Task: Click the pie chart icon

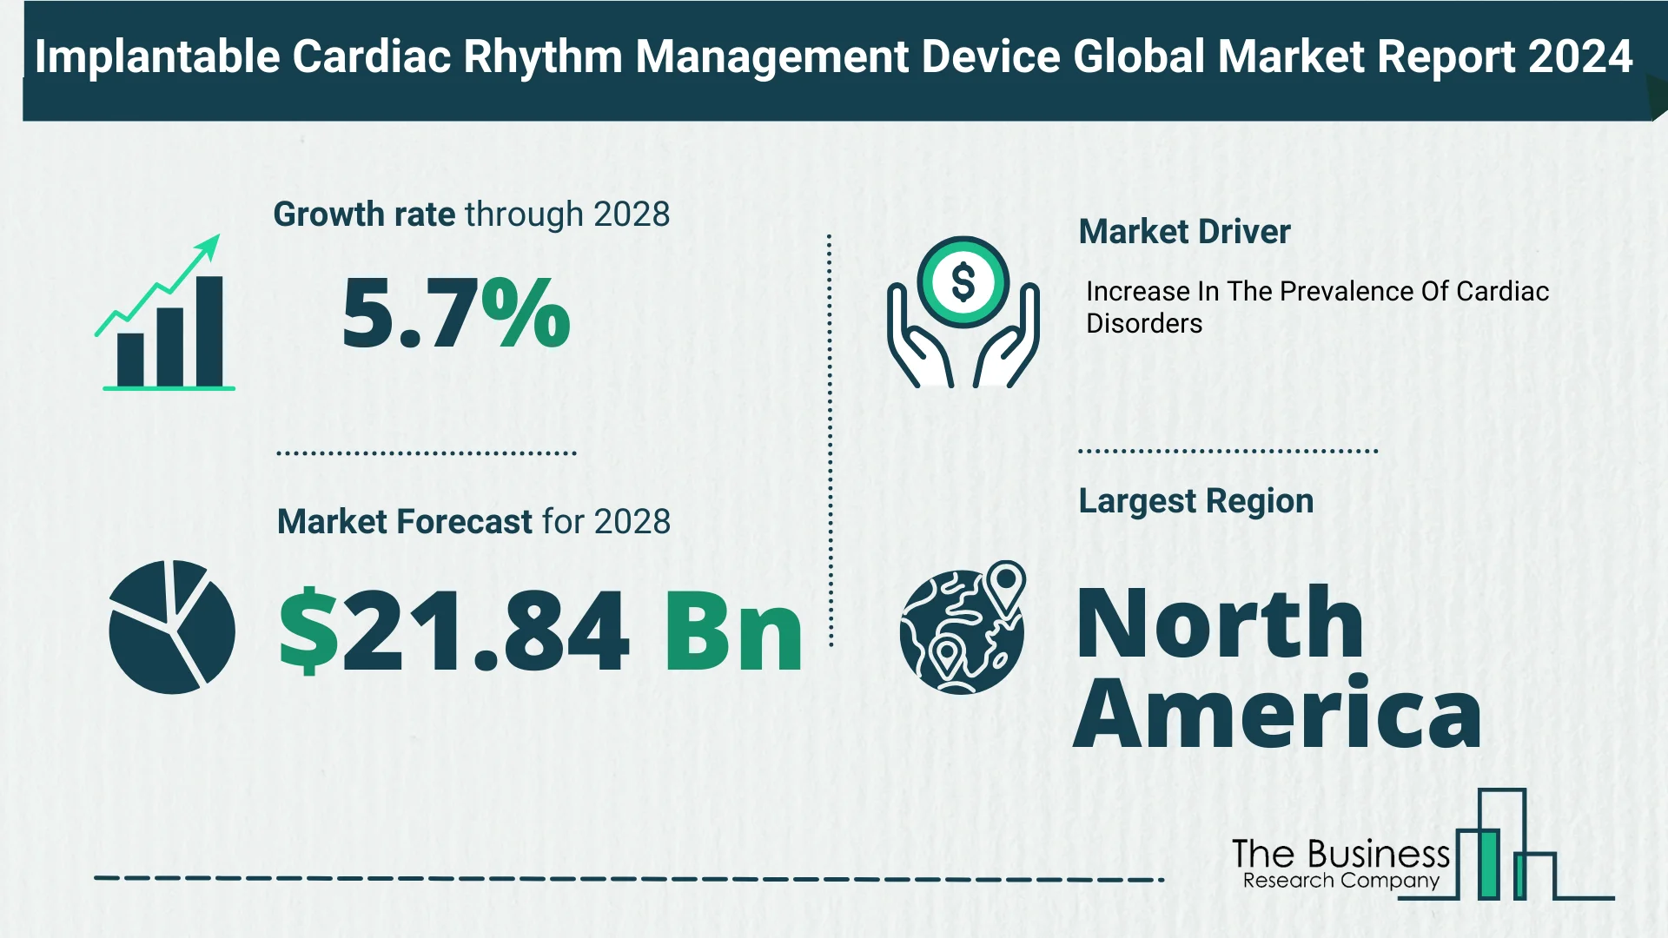Action: pos(172,626)
